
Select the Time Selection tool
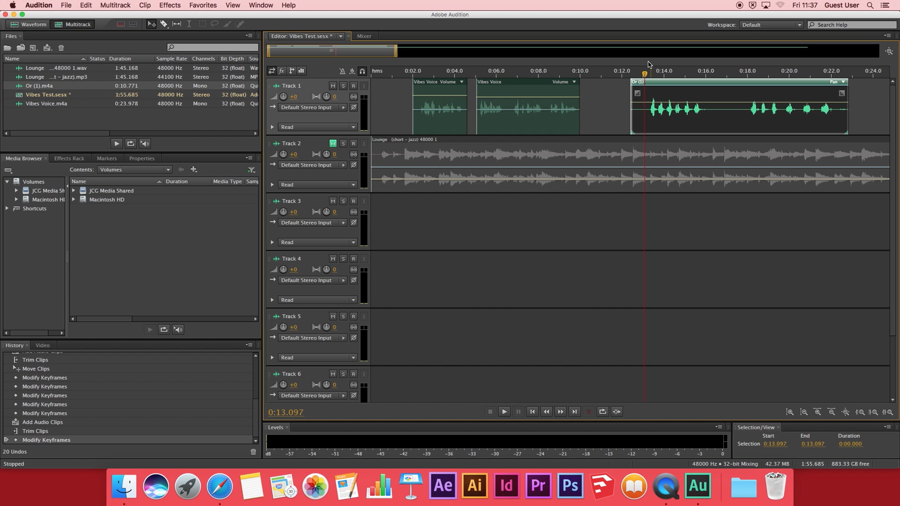pos(189,24)
